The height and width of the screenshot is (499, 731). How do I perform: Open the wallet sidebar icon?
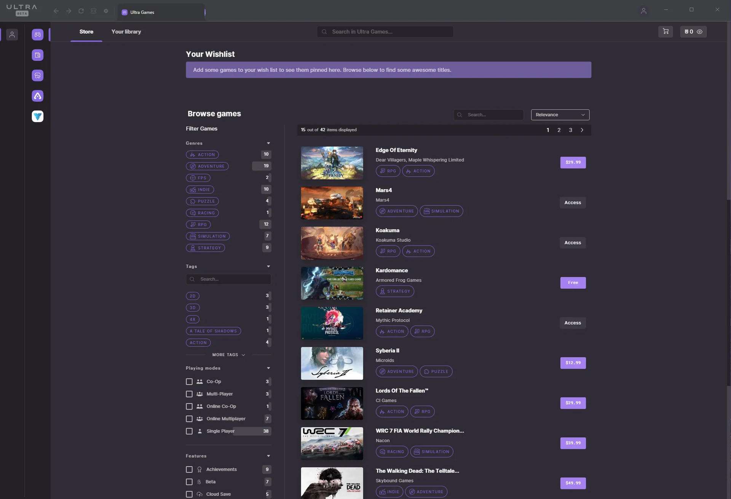[x=37, y=55]
